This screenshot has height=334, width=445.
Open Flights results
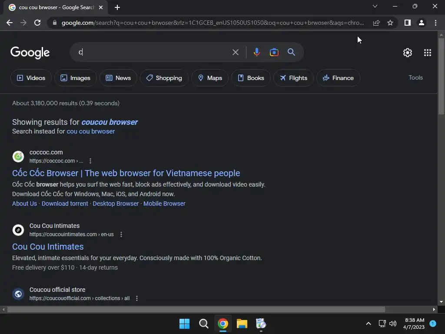[x=293, y=78]
